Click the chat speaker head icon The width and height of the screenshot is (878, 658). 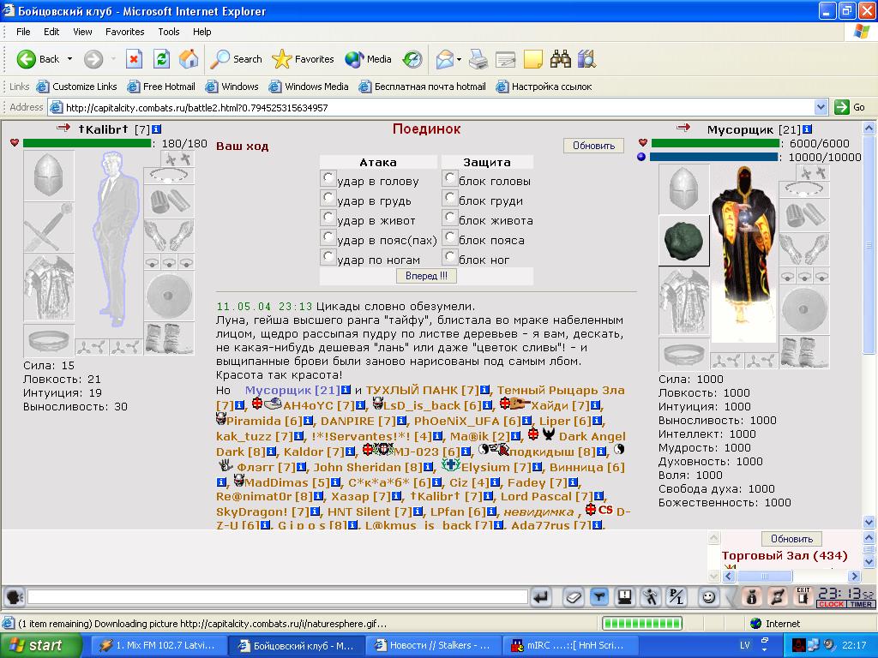[x=14, y=597]
